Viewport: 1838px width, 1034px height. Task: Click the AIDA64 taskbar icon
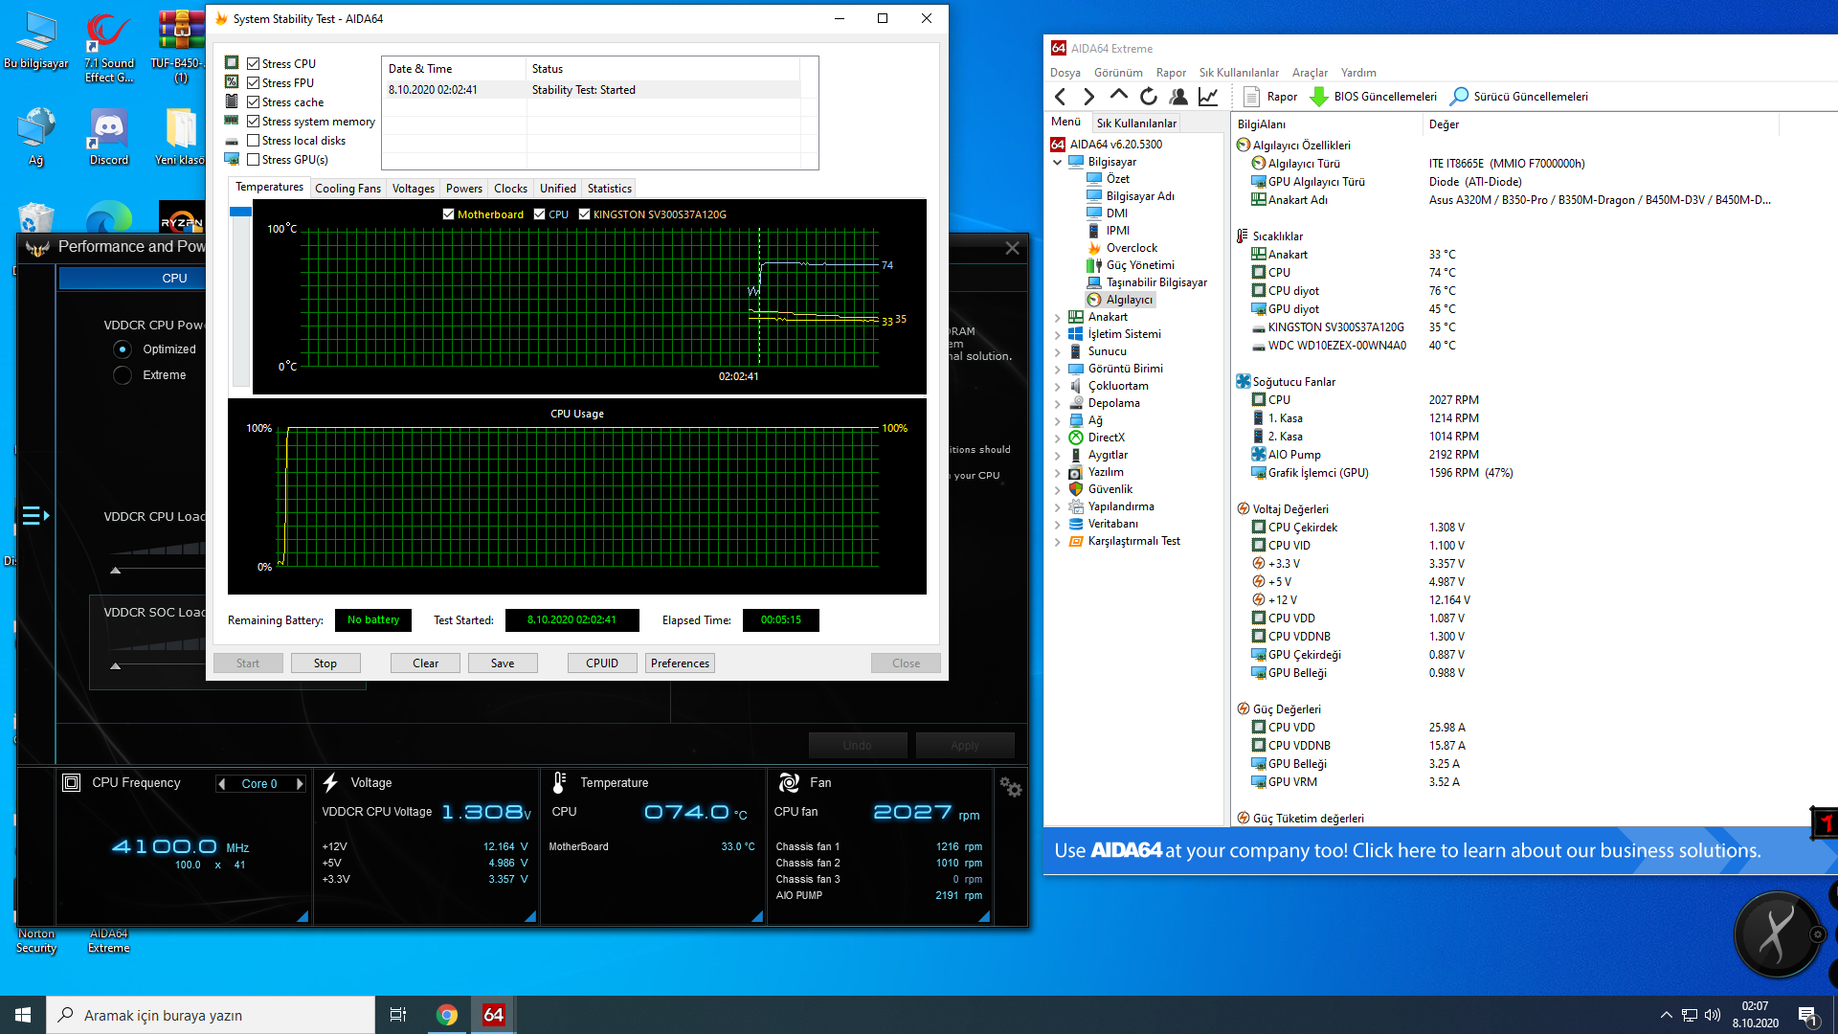493,1015
